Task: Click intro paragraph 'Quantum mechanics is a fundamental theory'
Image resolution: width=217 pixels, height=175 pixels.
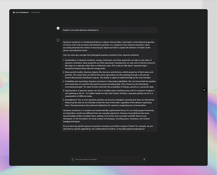Action: pyautogui.click(x=109, y=46)
